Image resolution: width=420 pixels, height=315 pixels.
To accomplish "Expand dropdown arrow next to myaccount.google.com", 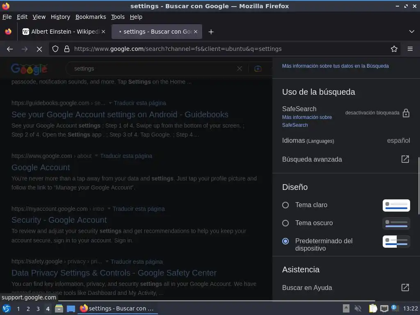I will (x=109, y=209).
